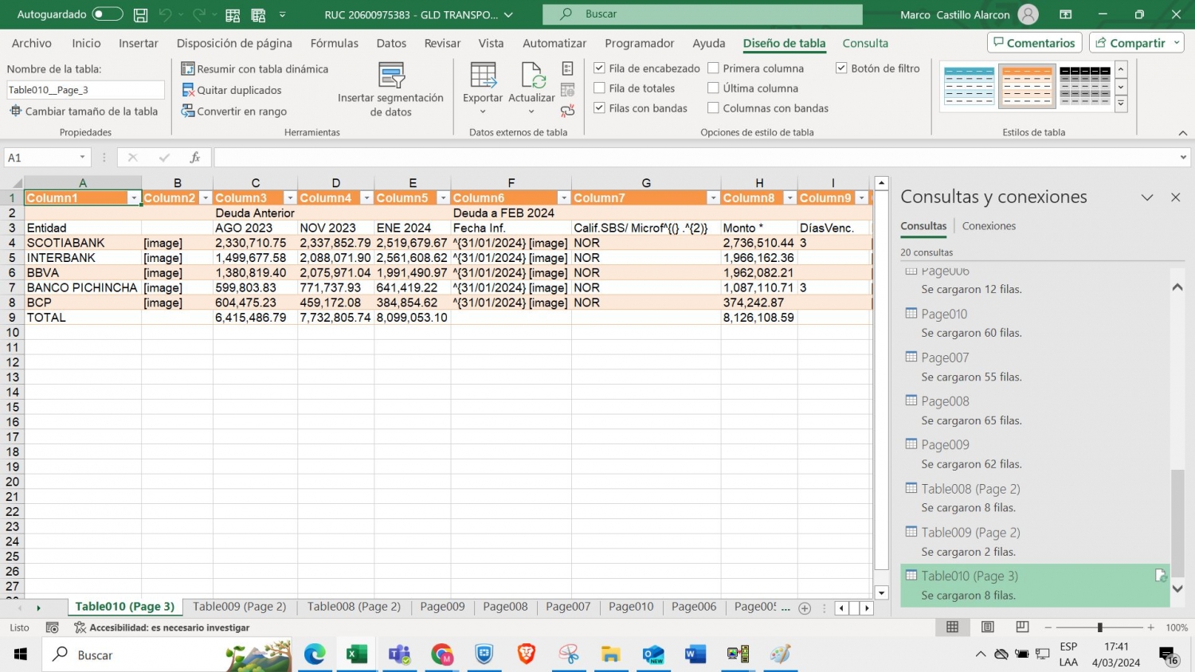Click the zoom in plus button
Image resolution: width=1195 pixels, height=672 pixels.
click(x=1150, y=627)
